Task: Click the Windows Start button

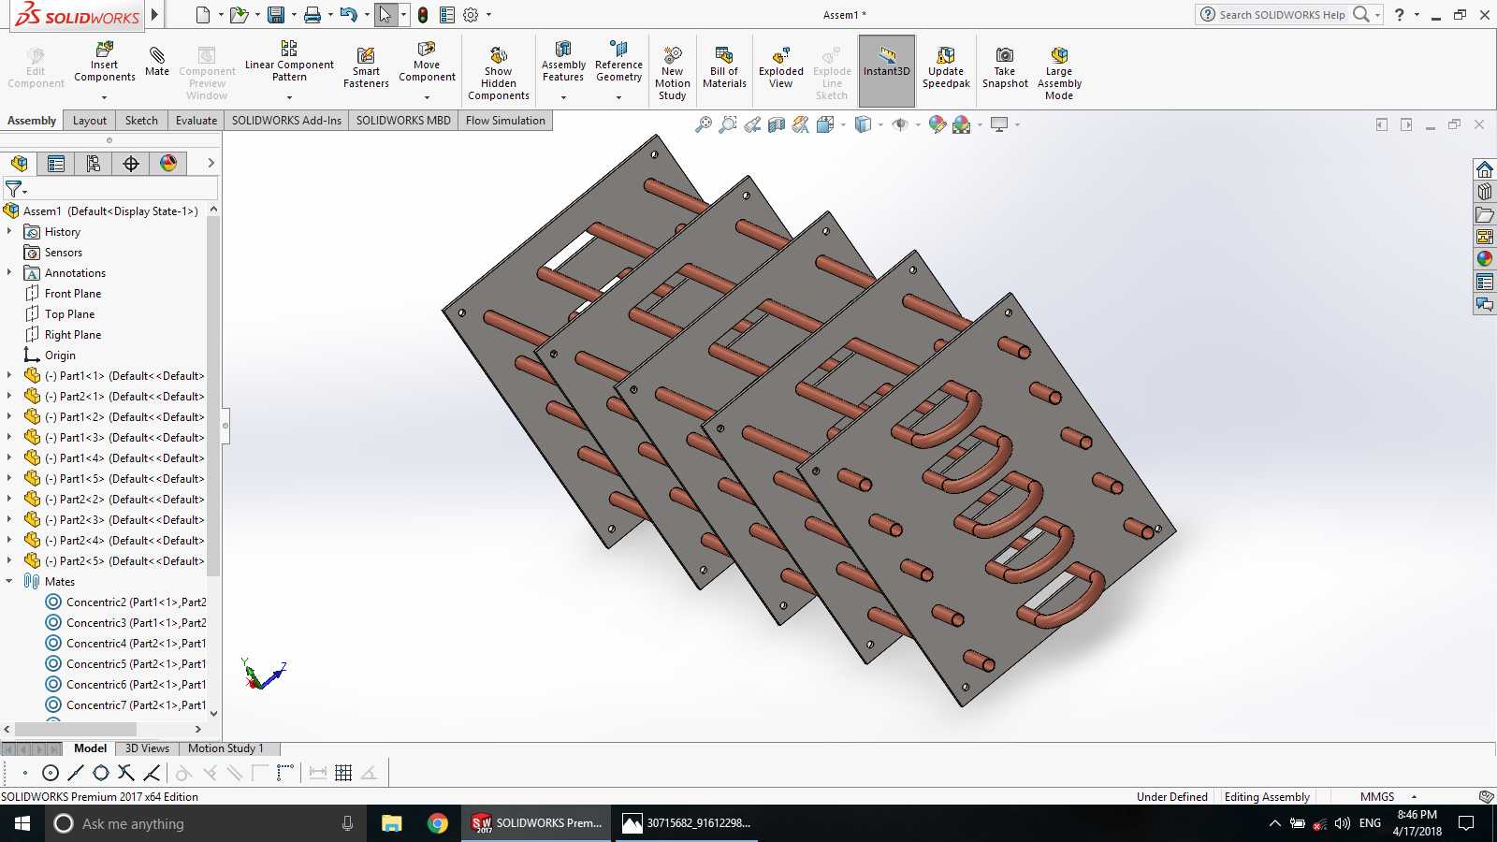Action: (22, 823)
